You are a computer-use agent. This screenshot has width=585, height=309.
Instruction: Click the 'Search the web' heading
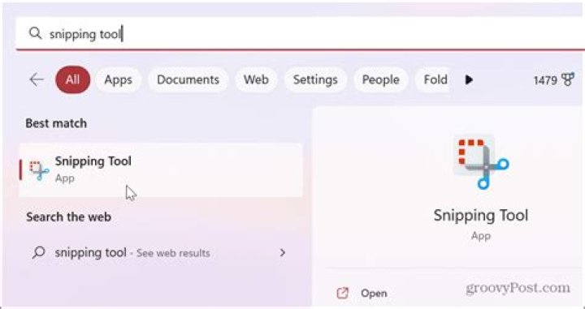pos(68,217)
